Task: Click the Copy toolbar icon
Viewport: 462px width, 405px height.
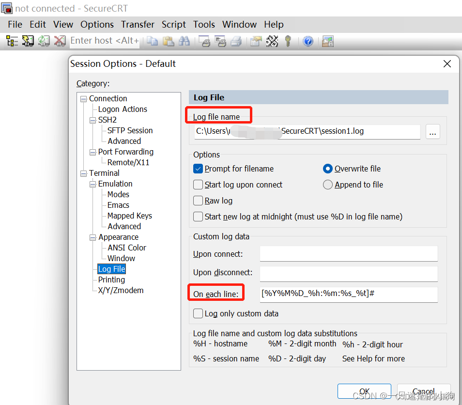Action: (153, 41)
